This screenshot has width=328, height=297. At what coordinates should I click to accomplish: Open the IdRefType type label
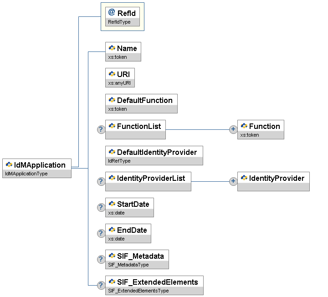(120, 161)
